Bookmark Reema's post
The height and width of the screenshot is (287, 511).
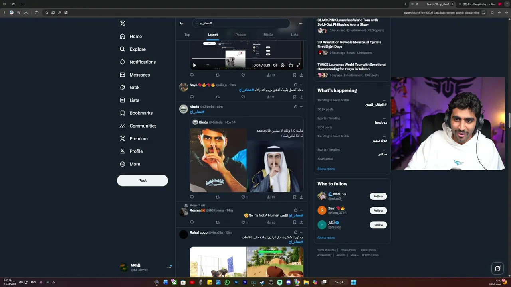coord(295,222)
